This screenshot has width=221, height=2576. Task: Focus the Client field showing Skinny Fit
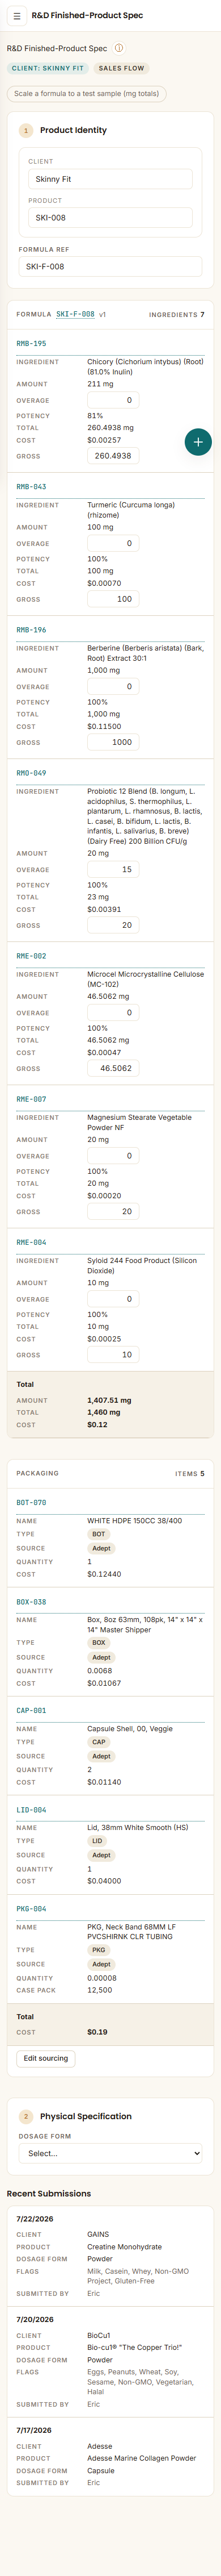coord(110,179)
